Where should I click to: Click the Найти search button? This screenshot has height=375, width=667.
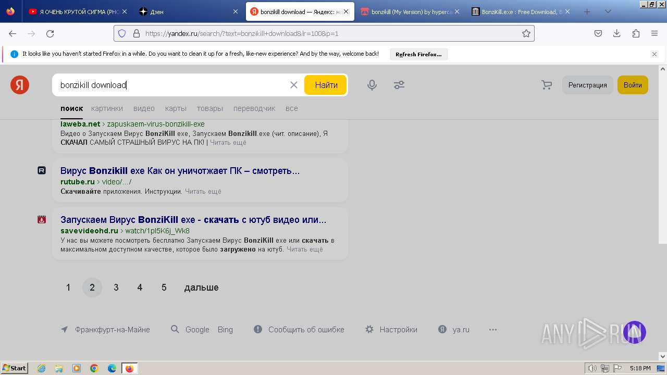click(326, 85)
